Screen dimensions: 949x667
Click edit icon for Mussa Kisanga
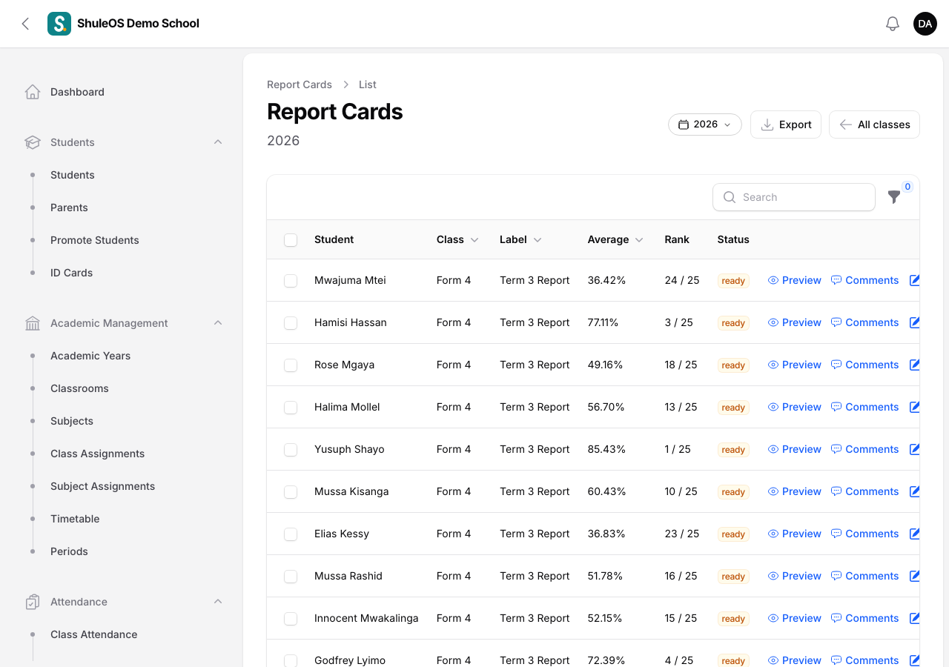(914, 491)
